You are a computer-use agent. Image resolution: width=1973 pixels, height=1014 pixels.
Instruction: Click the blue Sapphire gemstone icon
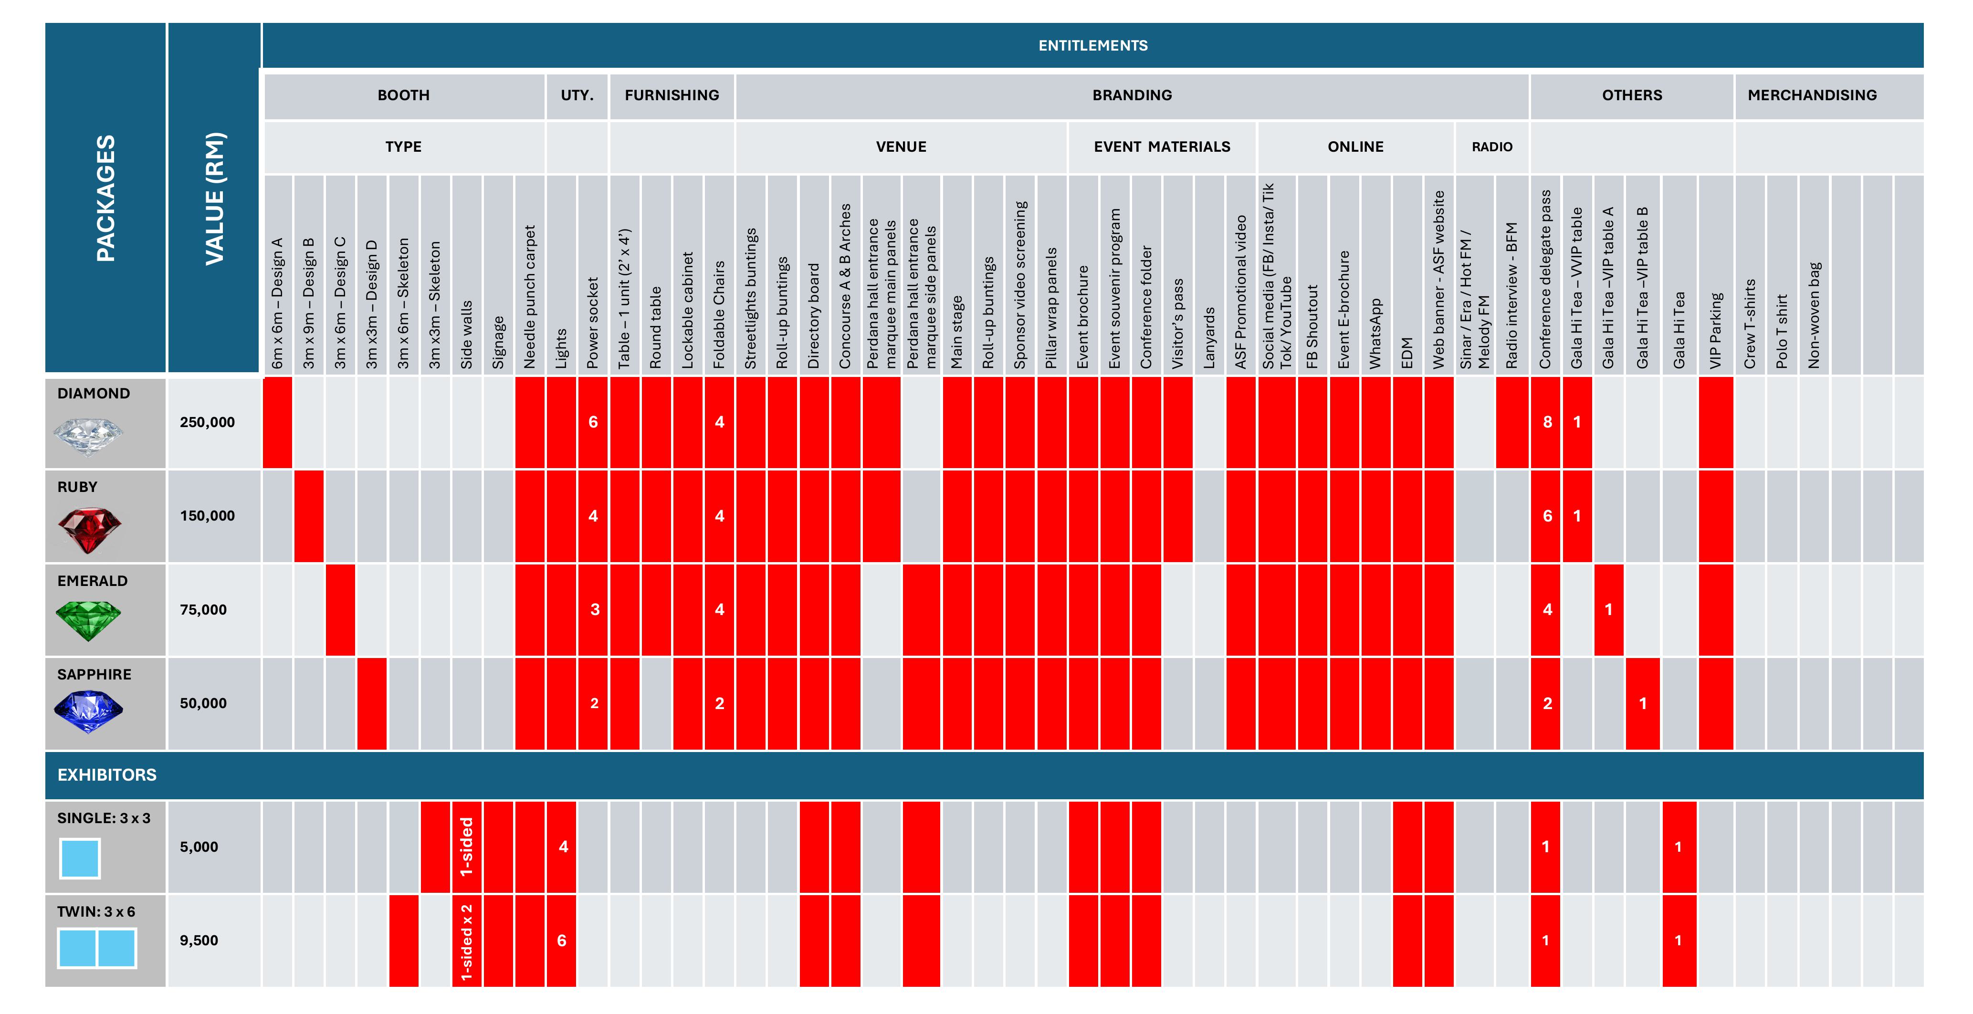[88, 711]
